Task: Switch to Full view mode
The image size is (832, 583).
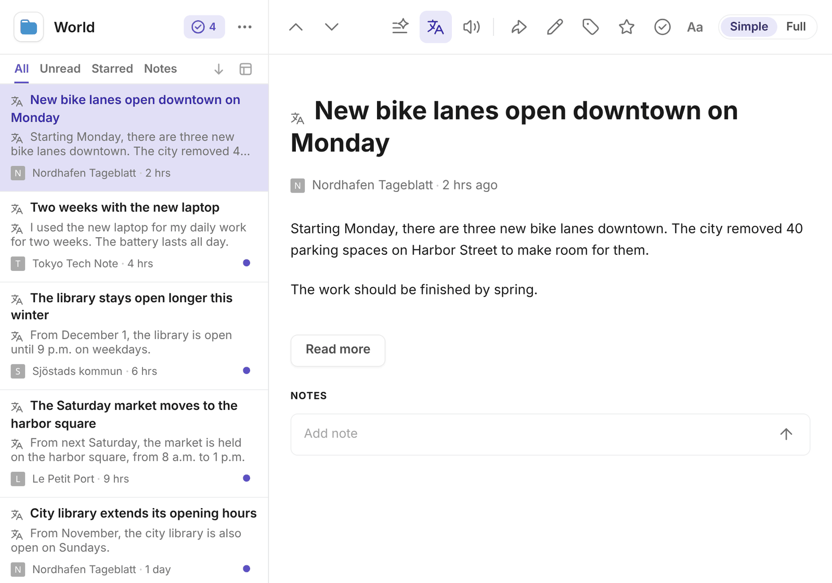Action: [x=796, y=27]
